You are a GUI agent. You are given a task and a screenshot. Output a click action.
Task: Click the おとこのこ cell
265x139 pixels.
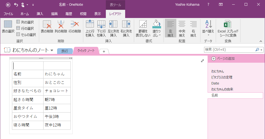[57, 83]
